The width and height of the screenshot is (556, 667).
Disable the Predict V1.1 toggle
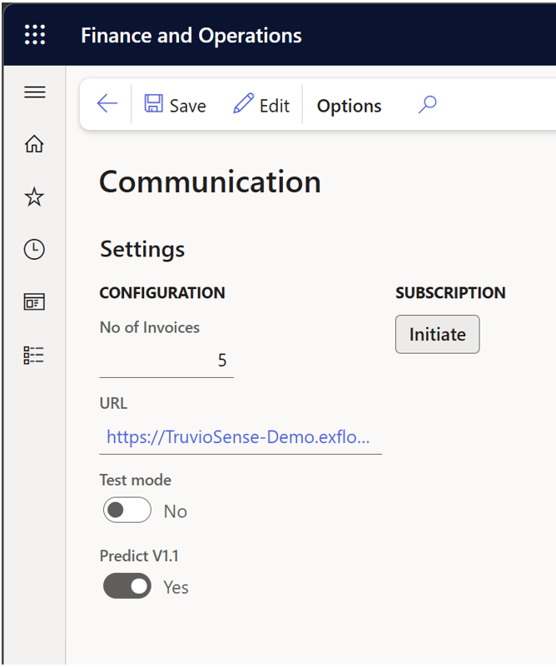(x=127, y=586)
